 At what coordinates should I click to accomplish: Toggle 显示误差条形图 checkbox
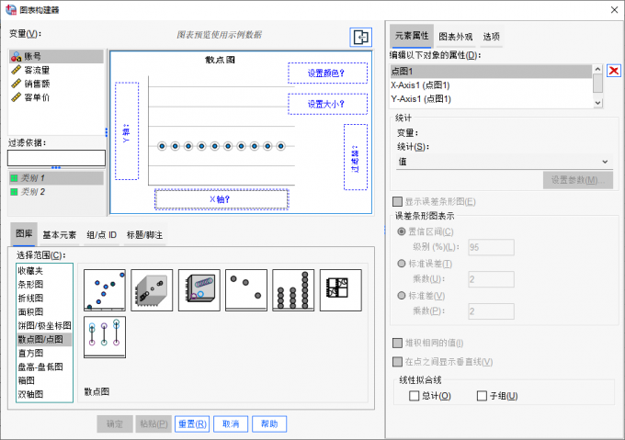click(397, 201)
